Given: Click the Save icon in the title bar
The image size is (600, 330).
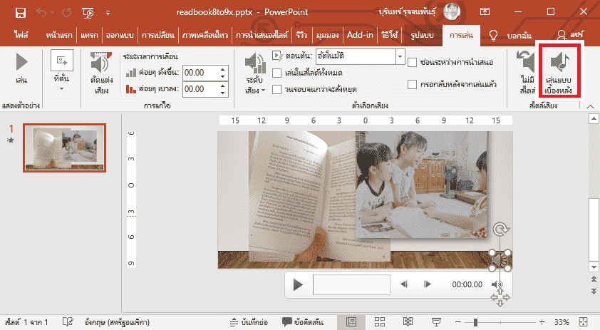Looking at the screenshot, I should (x=20, y=12).
